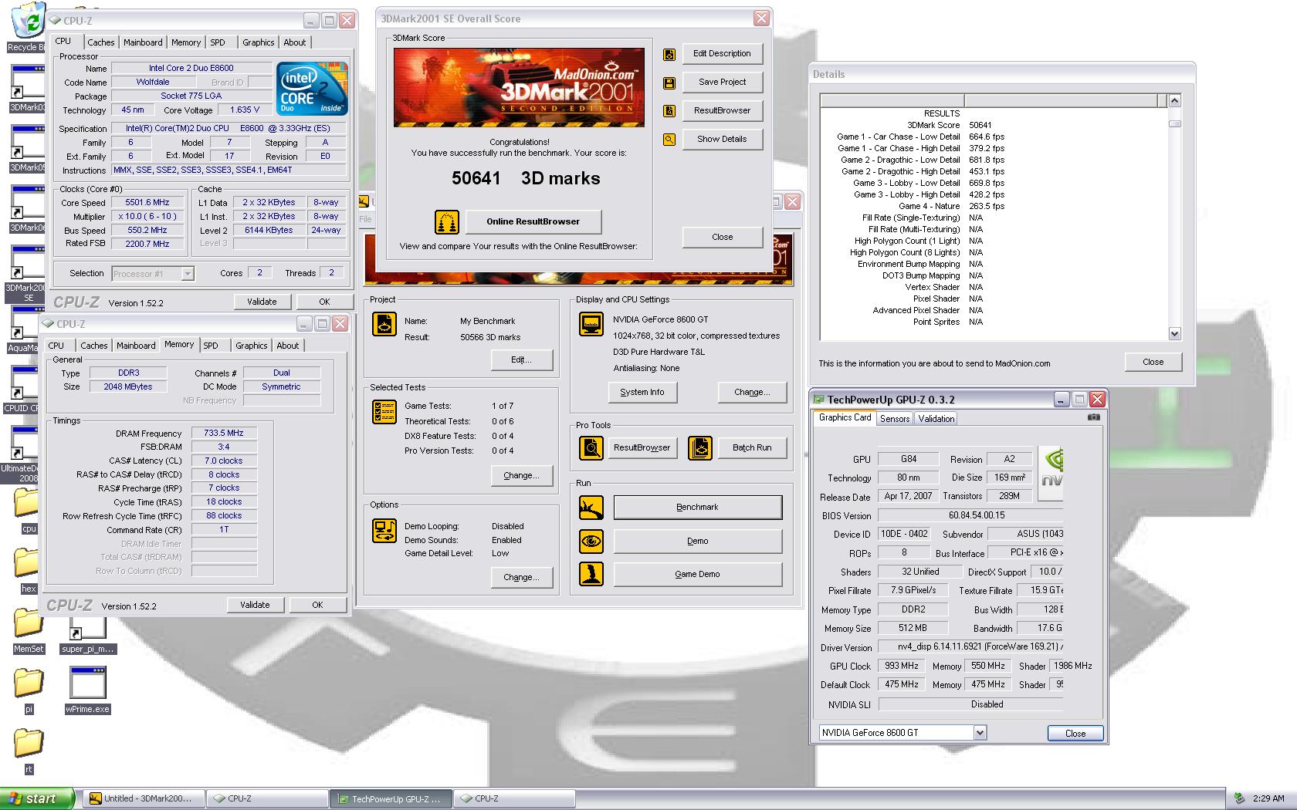Click the Demo button in Run section
1297x810 pixels.
coord(698,542)
